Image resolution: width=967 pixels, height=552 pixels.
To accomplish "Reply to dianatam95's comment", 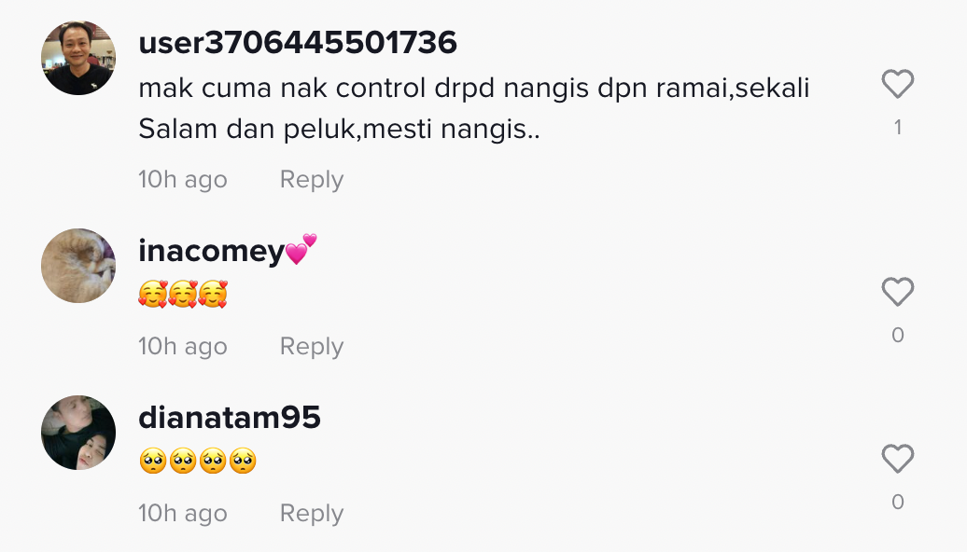I will pyautogui.click(x=312, y=513).
